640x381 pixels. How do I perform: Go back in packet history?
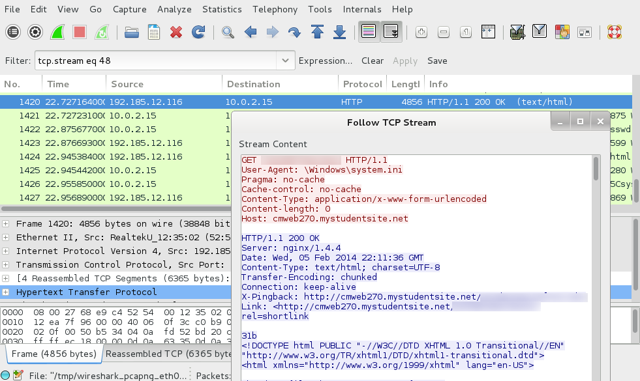(x=251, y=32)
